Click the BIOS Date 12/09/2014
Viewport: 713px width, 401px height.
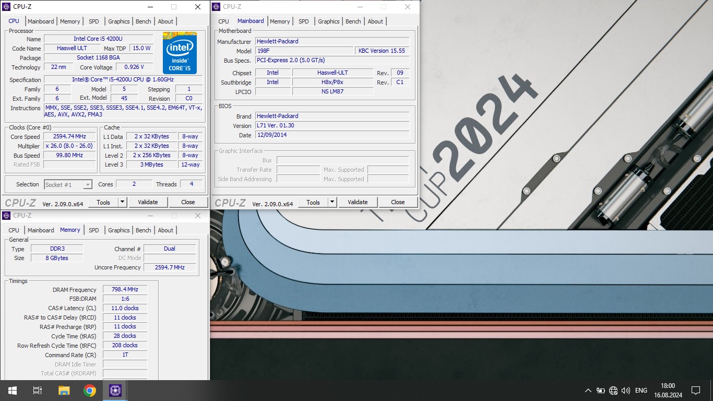332,135
